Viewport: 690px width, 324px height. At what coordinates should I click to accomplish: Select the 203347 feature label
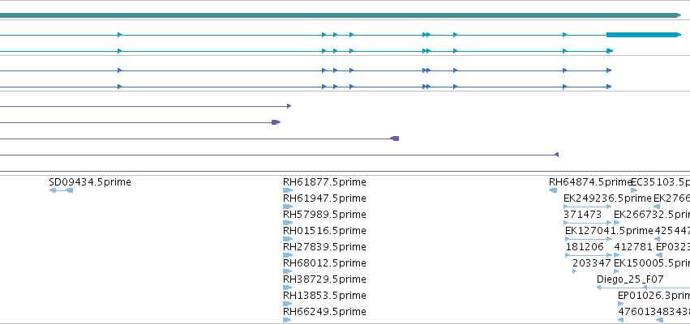tap(592, 263)
